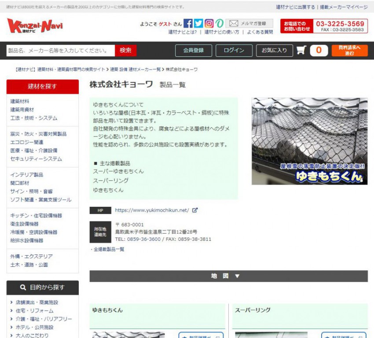
Task: Click the cart count 0 badge
Action: (x=319, y=50)
